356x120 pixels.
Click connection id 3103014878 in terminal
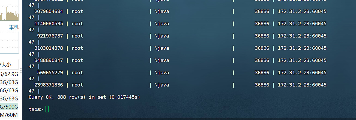pos(49,48)
